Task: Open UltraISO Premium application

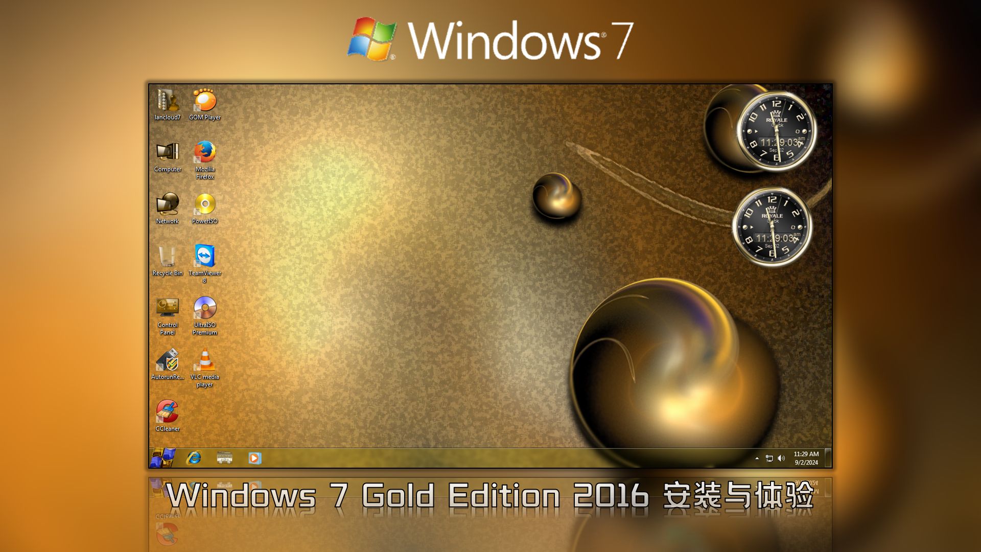Action: (x=205, y=312)
